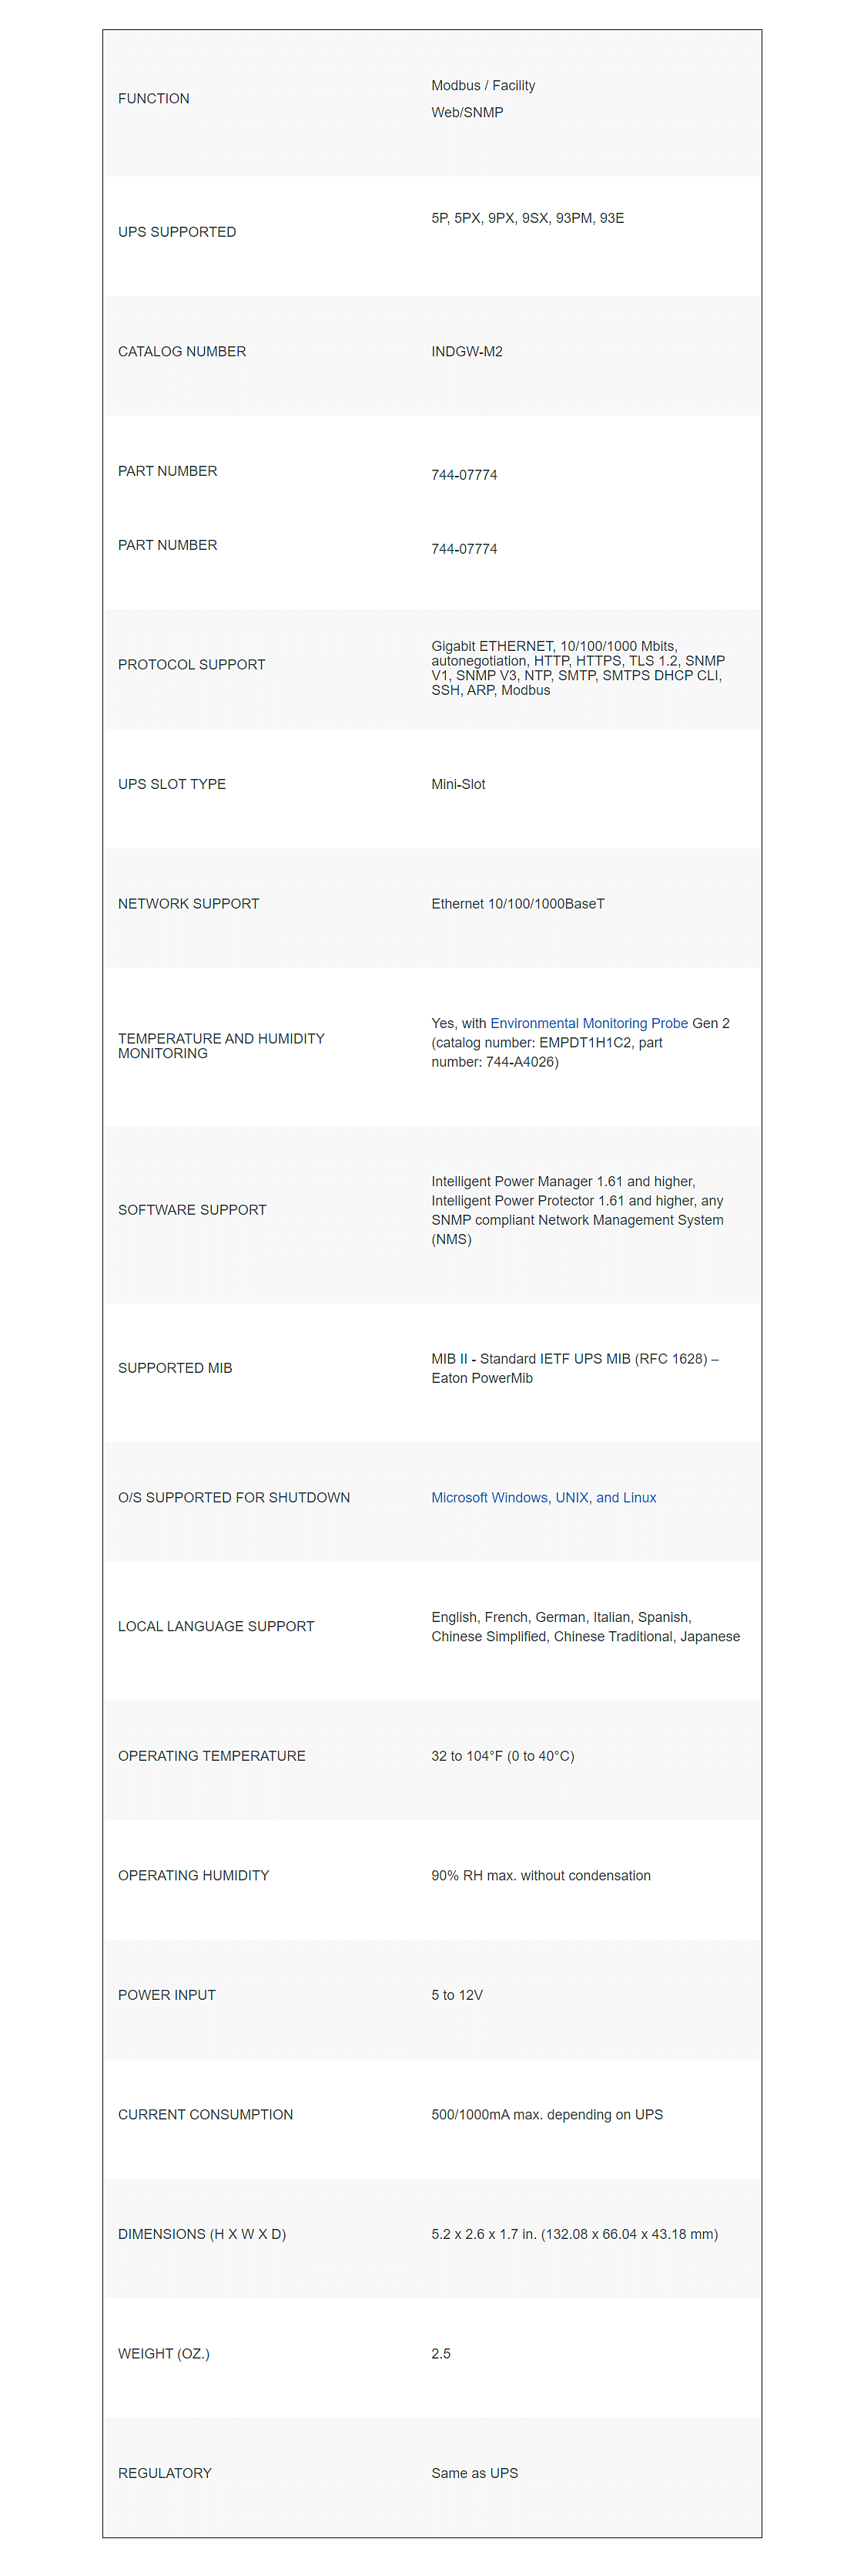The width and height of the screenshot is (864, 2576).
Task: Click the Ethernet 10/100/1000BaseT value
Action: click(x=517, y=903)
